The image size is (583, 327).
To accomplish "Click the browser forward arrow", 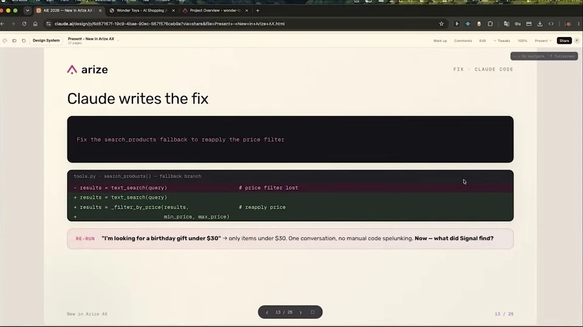I will click(x=13, y=24).
